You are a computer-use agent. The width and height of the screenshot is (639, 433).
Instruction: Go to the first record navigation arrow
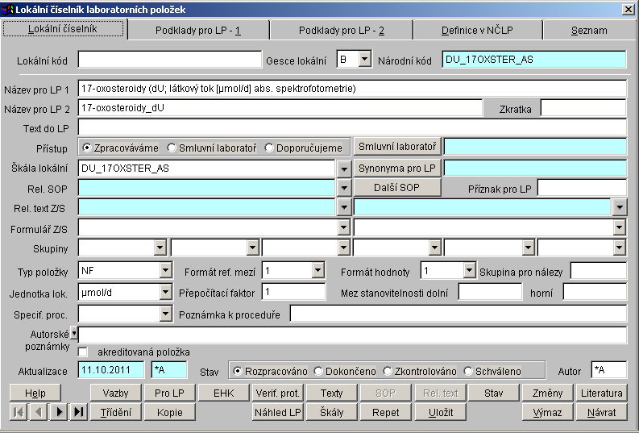(18, 412)
